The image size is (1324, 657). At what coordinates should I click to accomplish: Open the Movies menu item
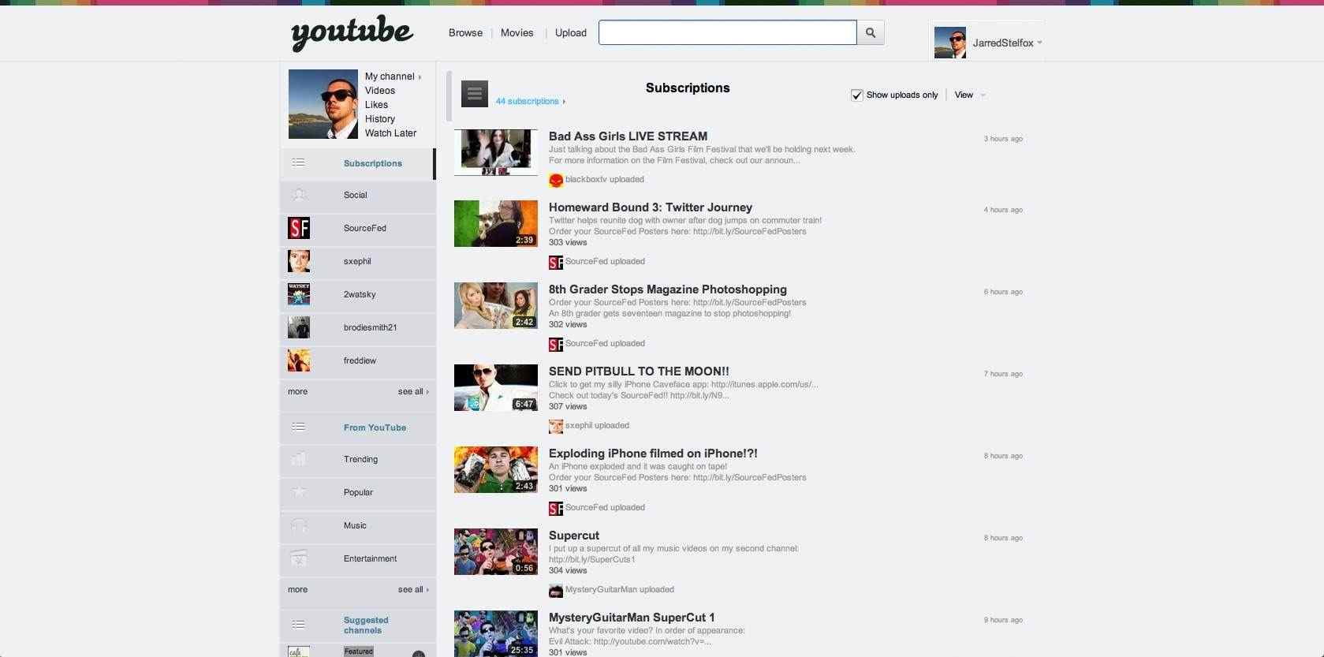(x=517, y=32)
